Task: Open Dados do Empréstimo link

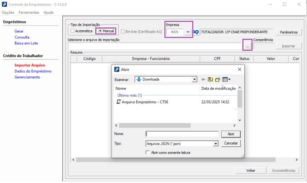Action: tap(33, 71)
